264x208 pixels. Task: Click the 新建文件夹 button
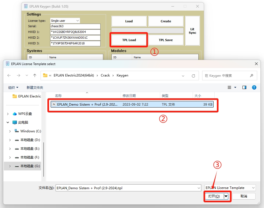(x=35, y=87)
